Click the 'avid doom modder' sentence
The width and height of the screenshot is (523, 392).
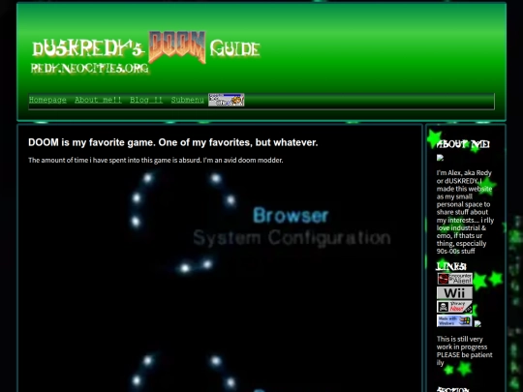pyautogui.click(x=155, y=160)
